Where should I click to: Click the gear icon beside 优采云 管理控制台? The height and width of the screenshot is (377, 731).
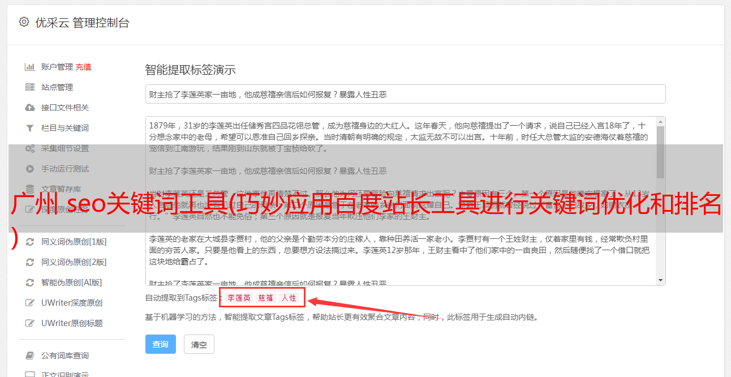click(x=24, y=22)
